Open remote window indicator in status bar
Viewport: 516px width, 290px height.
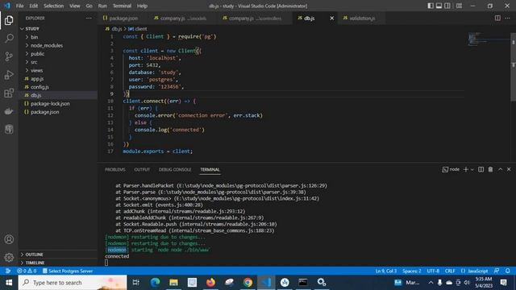point(8,271)
